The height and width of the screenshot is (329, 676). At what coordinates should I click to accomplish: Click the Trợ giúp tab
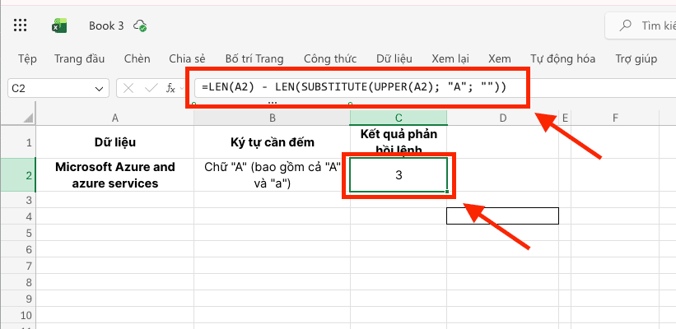click(x=636, y=58)
